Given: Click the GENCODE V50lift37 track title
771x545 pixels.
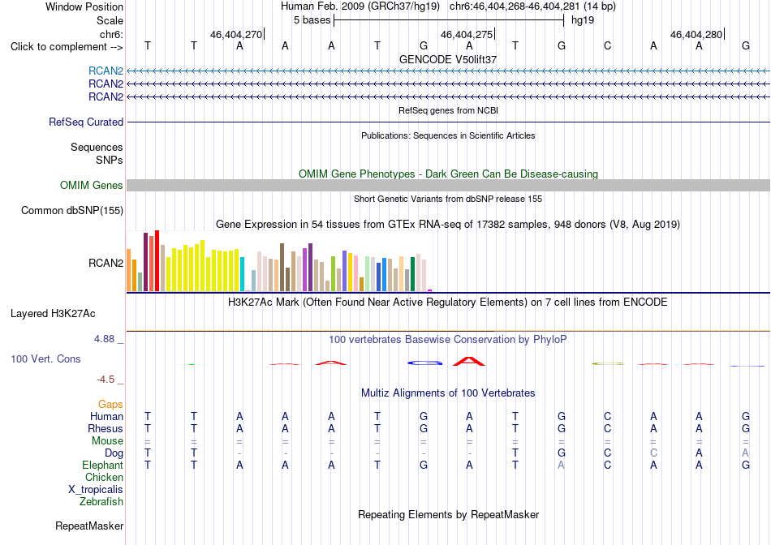Looking at the screenshot, I should [448, 59].
